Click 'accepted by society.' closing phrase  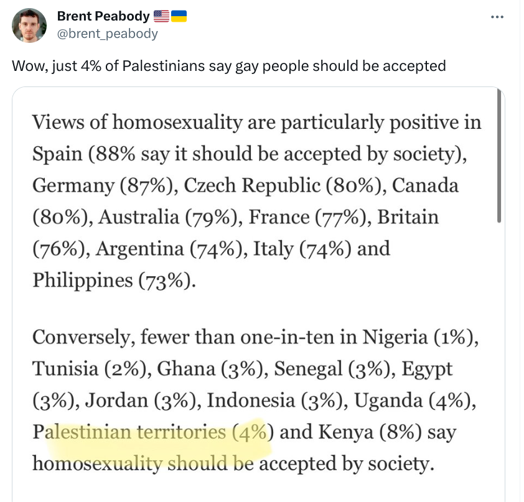[x=347, y=464]
